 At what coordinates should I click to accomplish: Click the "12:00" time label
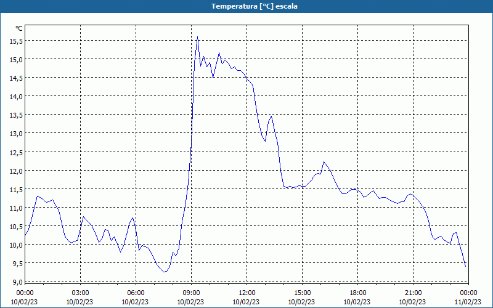[x=246, y=293]
